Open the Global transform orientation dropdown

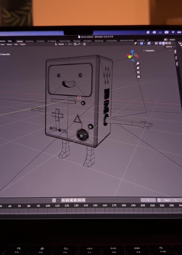coord(61,44)
